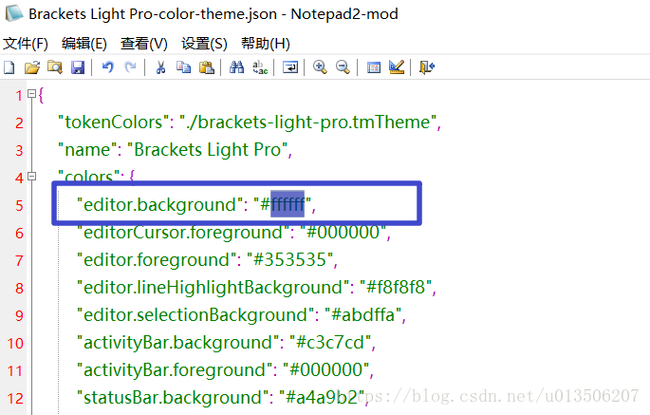Open Find with the binoculars icon
Image resolution: width=650 pixels, height=415 pixels.
pyautogui.click(x=236, y=66)
